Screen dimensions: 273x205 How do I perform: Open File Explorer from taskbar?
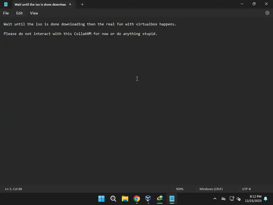click(x=125, y=199)
